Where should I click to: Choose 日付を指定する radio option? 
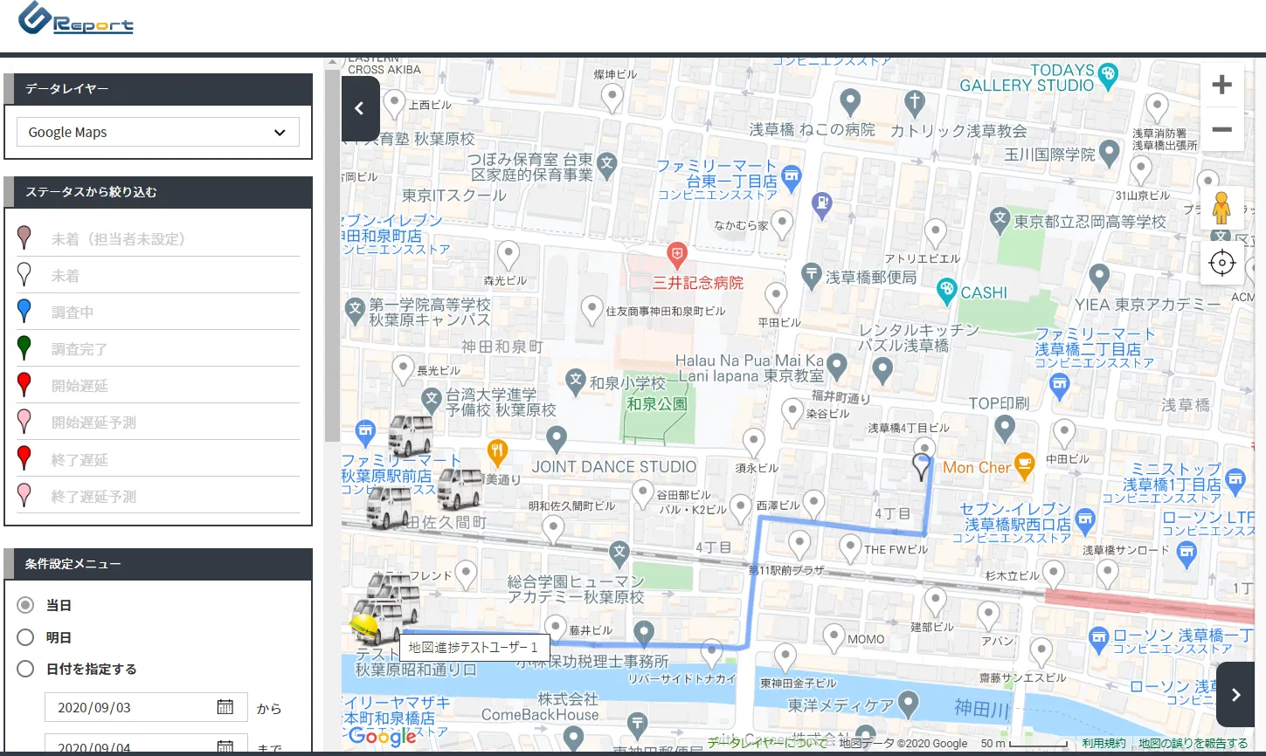26,669
